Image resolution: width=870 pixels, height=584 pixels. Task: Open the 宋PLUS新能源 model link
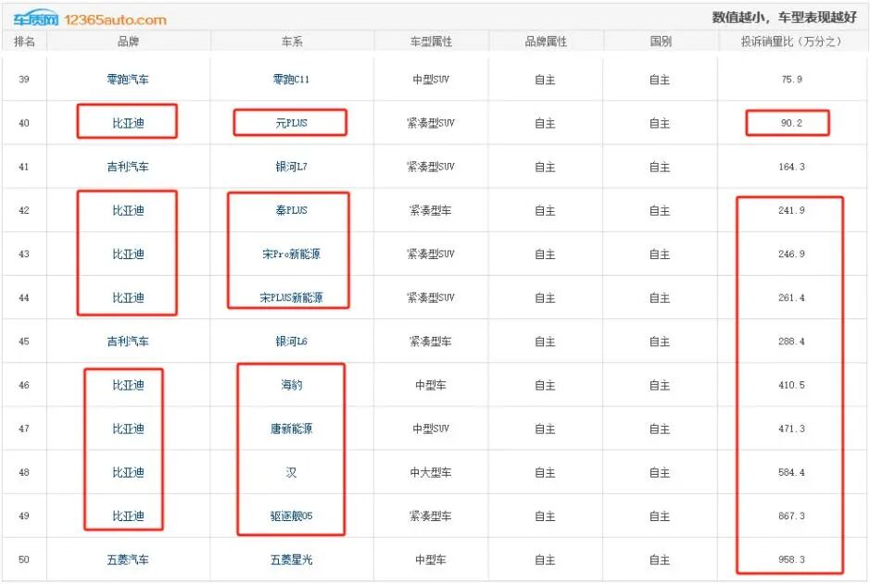[x=291, y=297]
